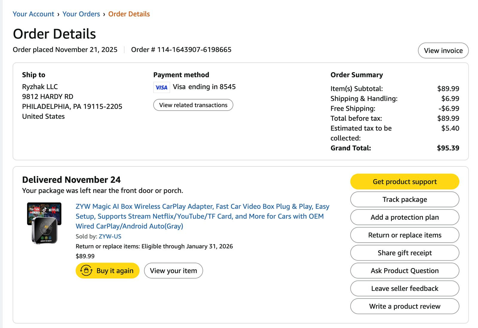Viewport: 478px width, 328px height.
Task: Click the Buy it again button
Action: [108, 271]
